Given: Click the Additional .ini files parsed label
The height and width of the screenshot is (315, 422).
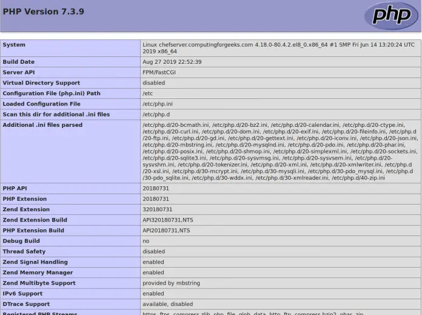Looking at the screenshot, I should coord(42,125).
